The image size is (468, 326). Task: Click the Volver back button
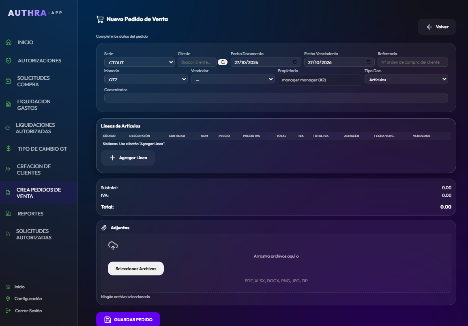click(437, 27)
